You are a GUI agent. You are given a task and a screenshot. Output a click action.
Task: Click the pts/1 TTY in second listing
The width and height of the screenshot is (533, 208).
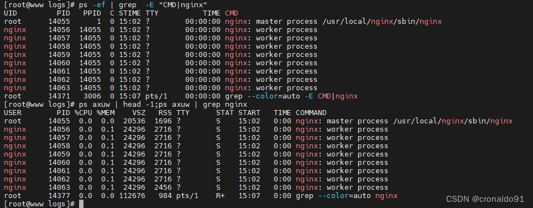[187, 196]
